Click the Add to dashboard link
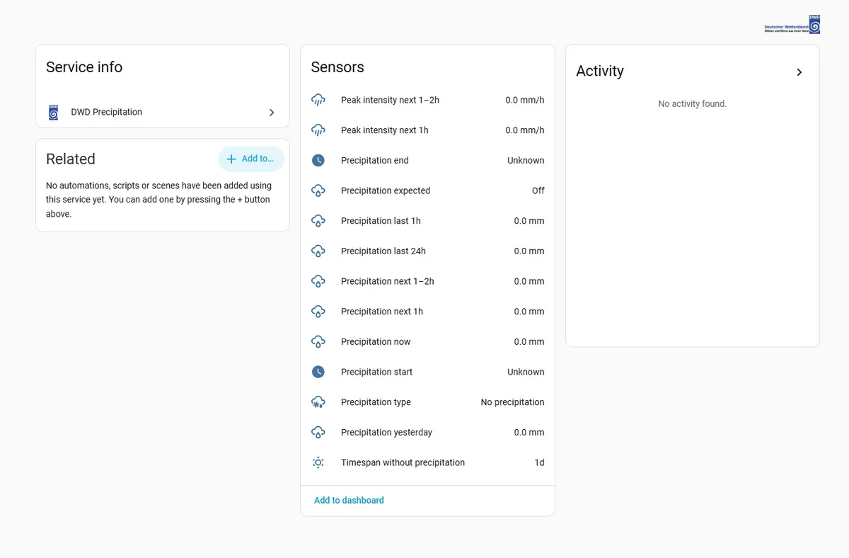This screenshot has width=849, height=558. 349,501
